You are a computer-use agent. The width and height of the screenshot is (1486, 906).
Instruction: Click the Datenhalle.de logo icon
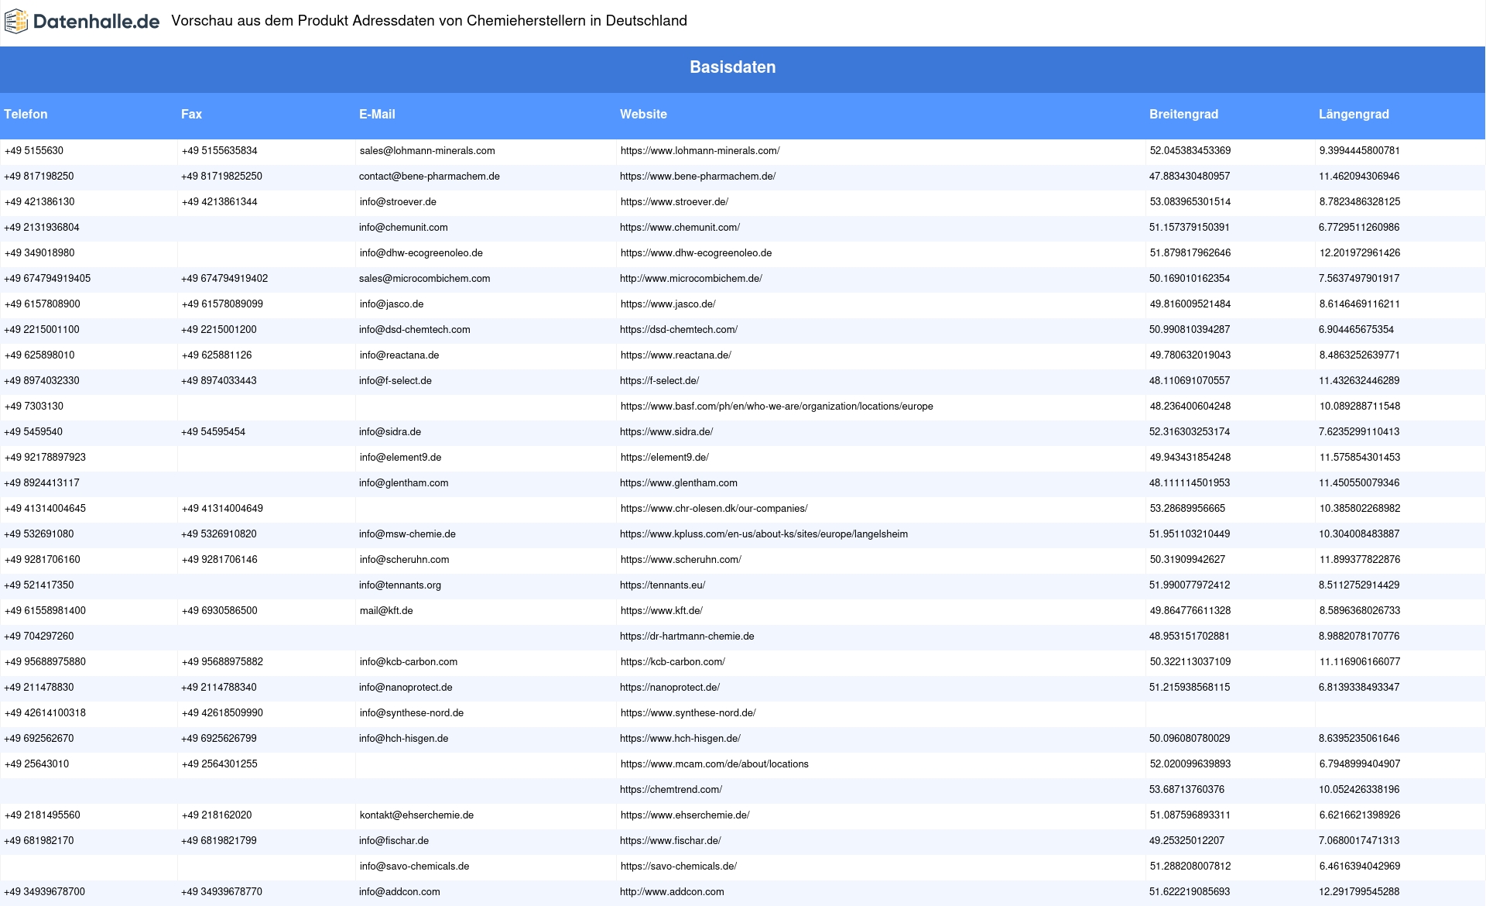point(16,22)
